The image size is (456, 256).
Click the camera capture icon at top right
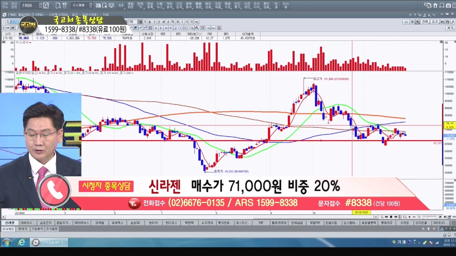click(448, 5)
